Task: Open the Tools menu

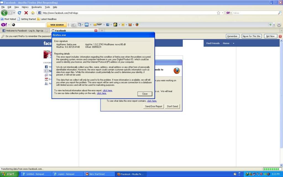Action: coord(47,7)
